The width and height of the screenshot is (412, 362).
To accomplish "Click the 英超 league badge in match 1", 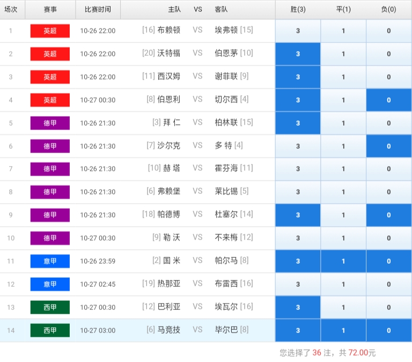I will (x=50, y=31).
